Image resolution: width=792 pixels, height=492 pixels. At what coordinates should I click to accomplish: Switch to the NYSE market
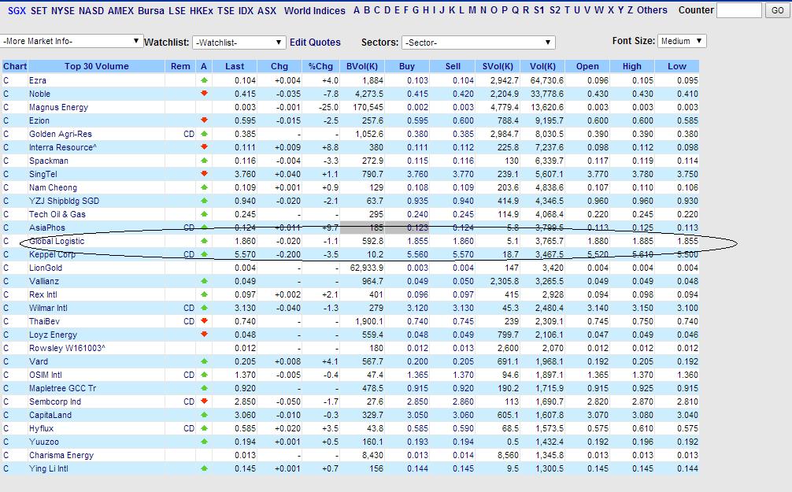(63, 10)
